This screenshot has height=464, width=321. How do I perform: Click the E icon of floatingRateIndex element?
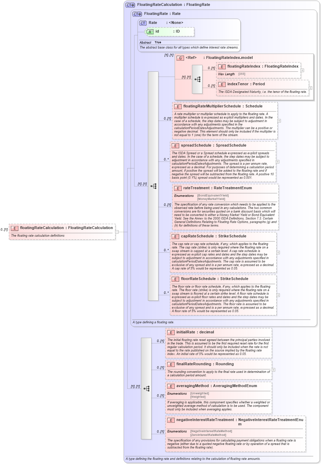(x=222, y=67)
